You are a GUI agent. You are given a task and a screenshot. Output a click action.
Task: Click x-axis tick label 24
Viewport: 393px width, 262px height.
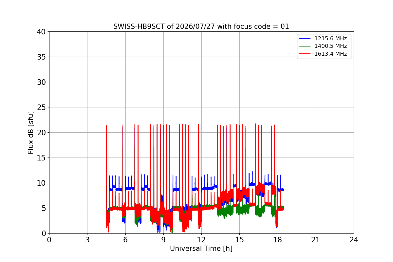(x=354, y=240)
